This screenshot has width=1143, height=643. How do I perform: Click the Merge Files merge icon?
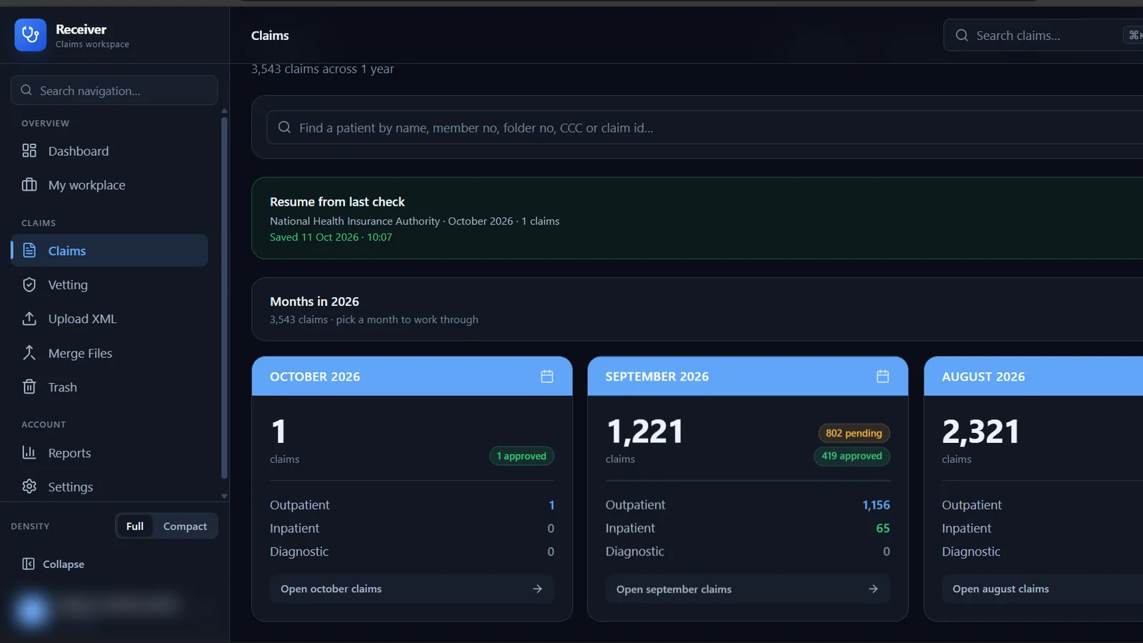coord(29,353)
